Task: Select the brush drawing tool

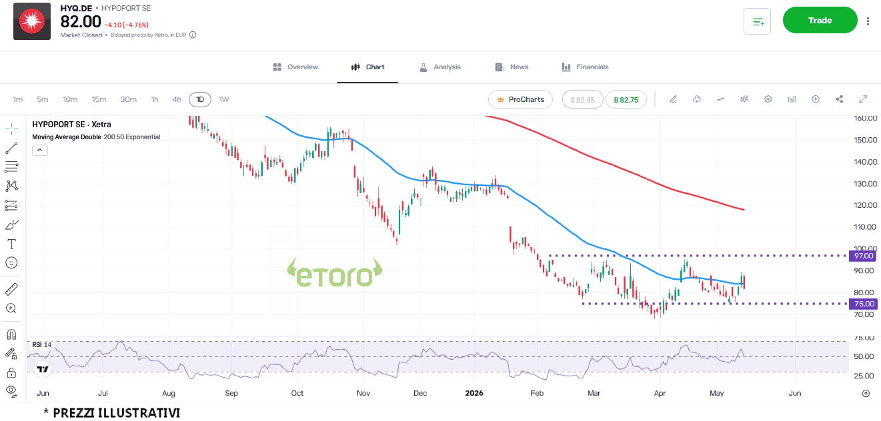Action: (x=11, y=224)
